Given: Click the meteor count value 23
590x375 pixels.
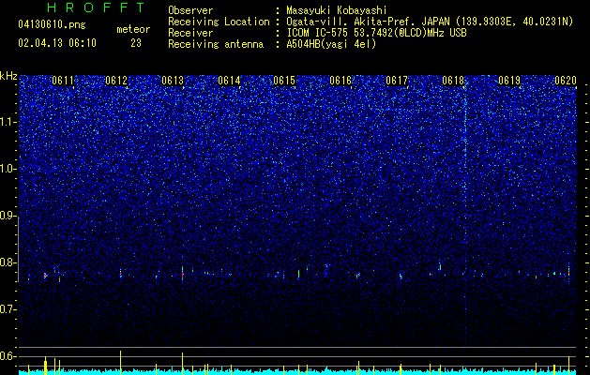Looking at the screenshot, I should point(136,43).
